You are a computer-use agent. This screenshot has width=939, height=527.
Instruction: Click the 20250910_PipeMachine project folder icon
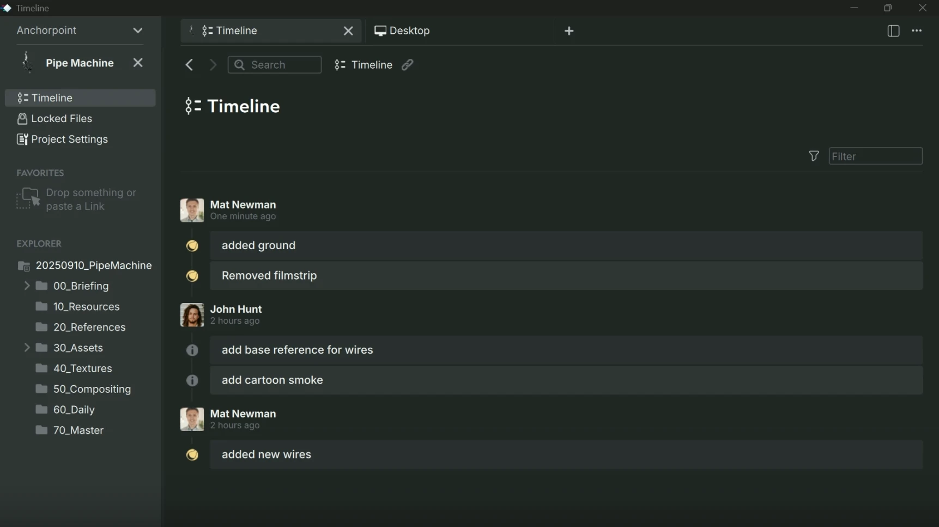tap(23, 266)
